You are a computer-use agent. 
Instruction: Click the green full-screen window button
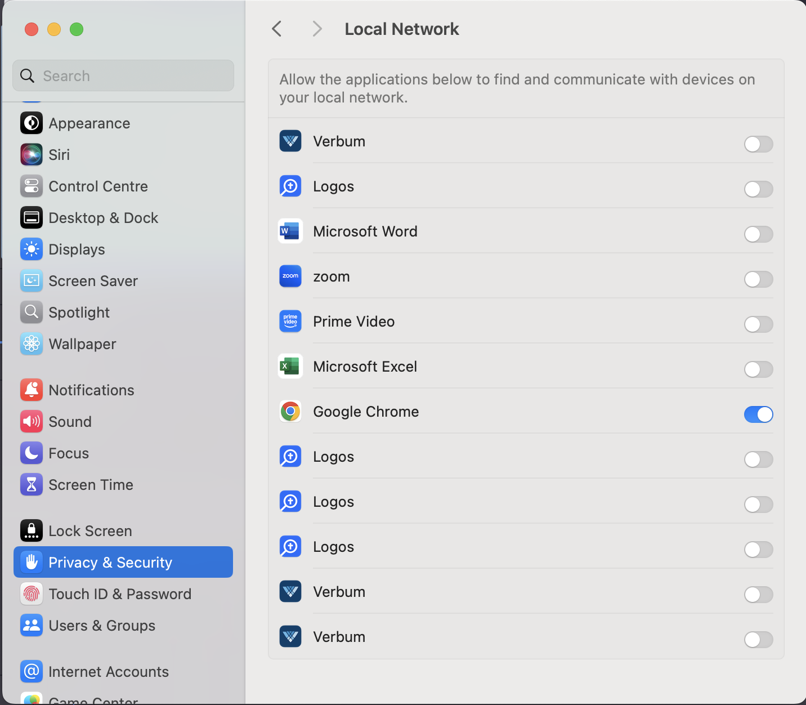(77, 29)
